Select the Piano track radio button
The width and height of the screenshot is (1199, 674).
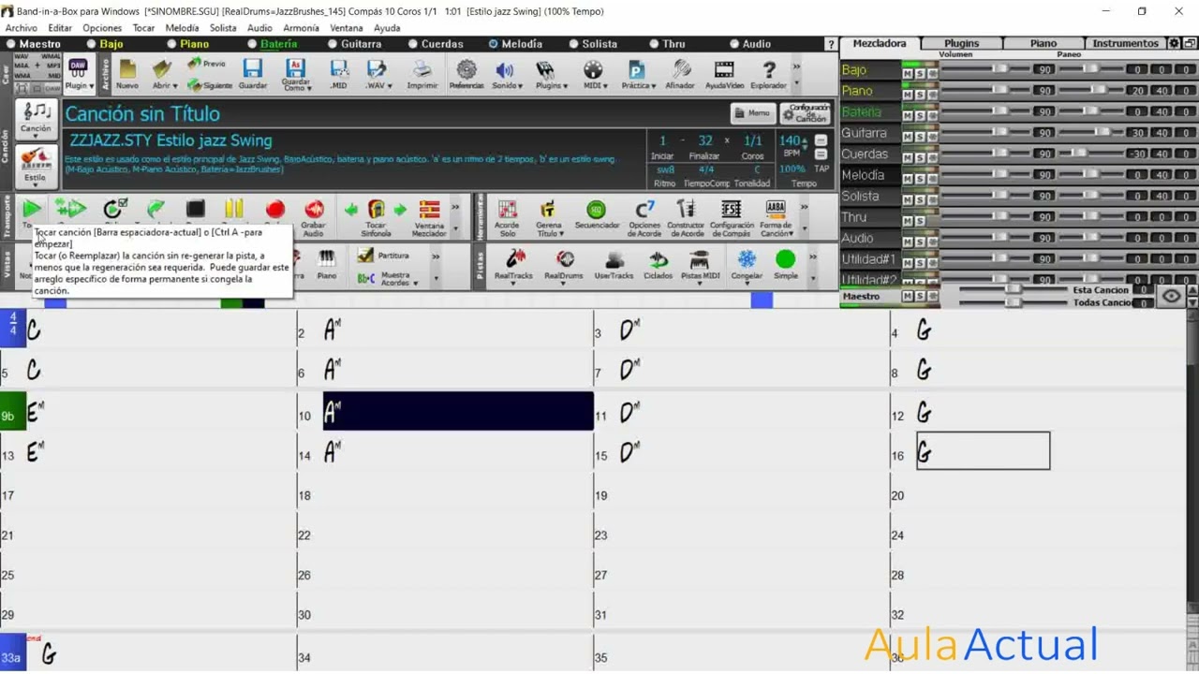pos(170,44)
